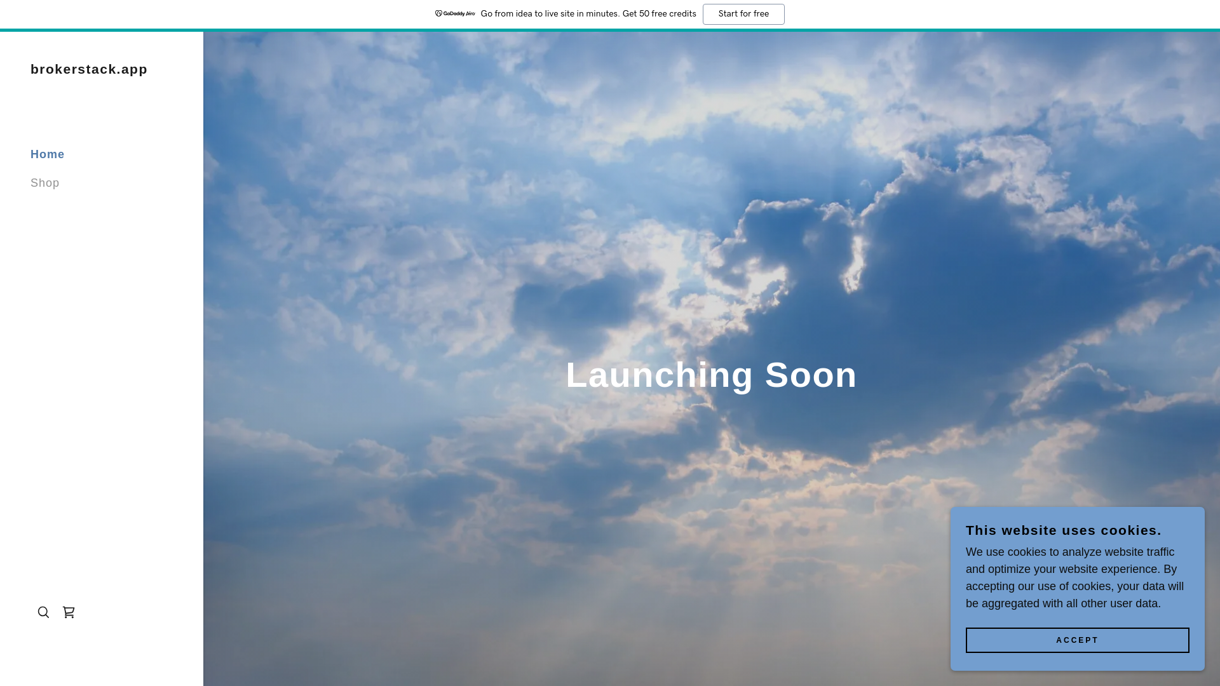The width and height of the screenshot is (1220, 686).
Task: Click the Launching Soon heading
Action: [712, 375]
